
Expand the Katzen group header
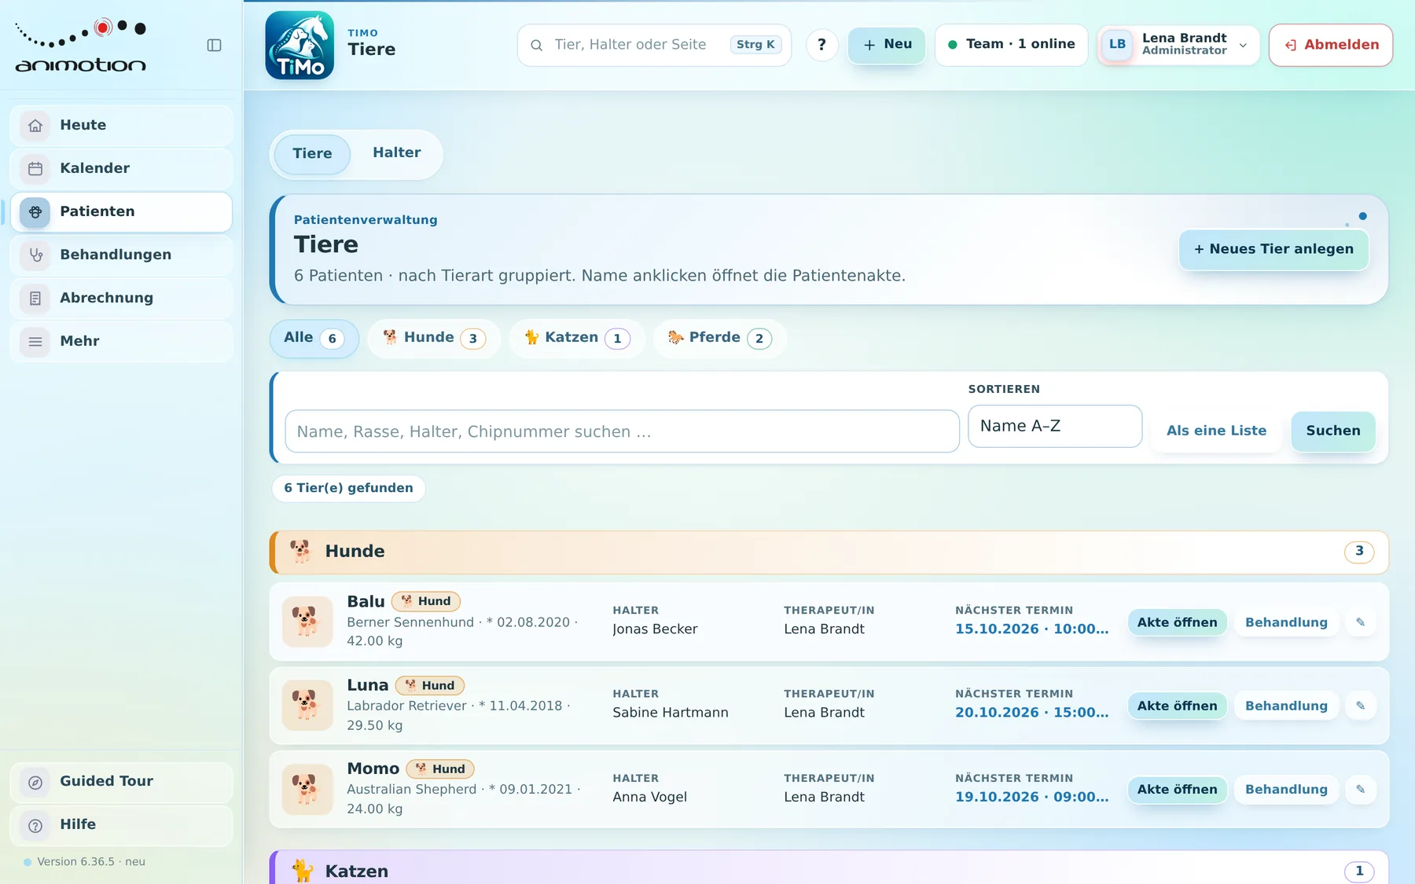tap(829, 868)
